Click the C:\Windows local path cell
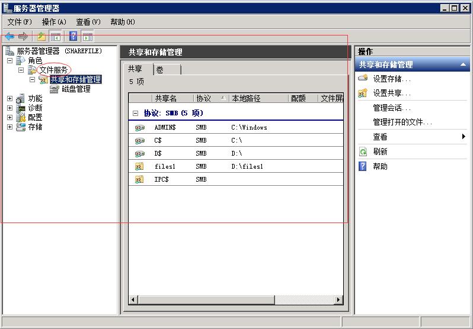 (249, 127)
